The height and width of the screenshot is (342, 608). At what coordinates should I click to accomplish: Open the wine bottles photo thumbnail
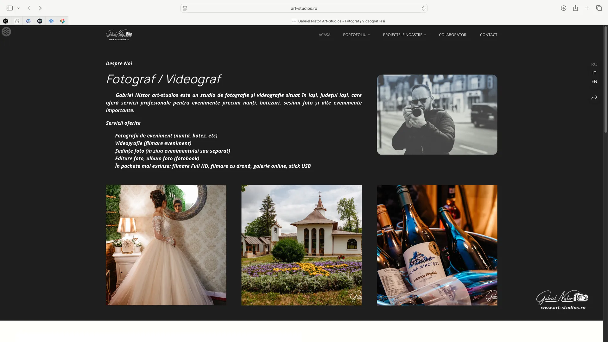(x=437, y=245)
